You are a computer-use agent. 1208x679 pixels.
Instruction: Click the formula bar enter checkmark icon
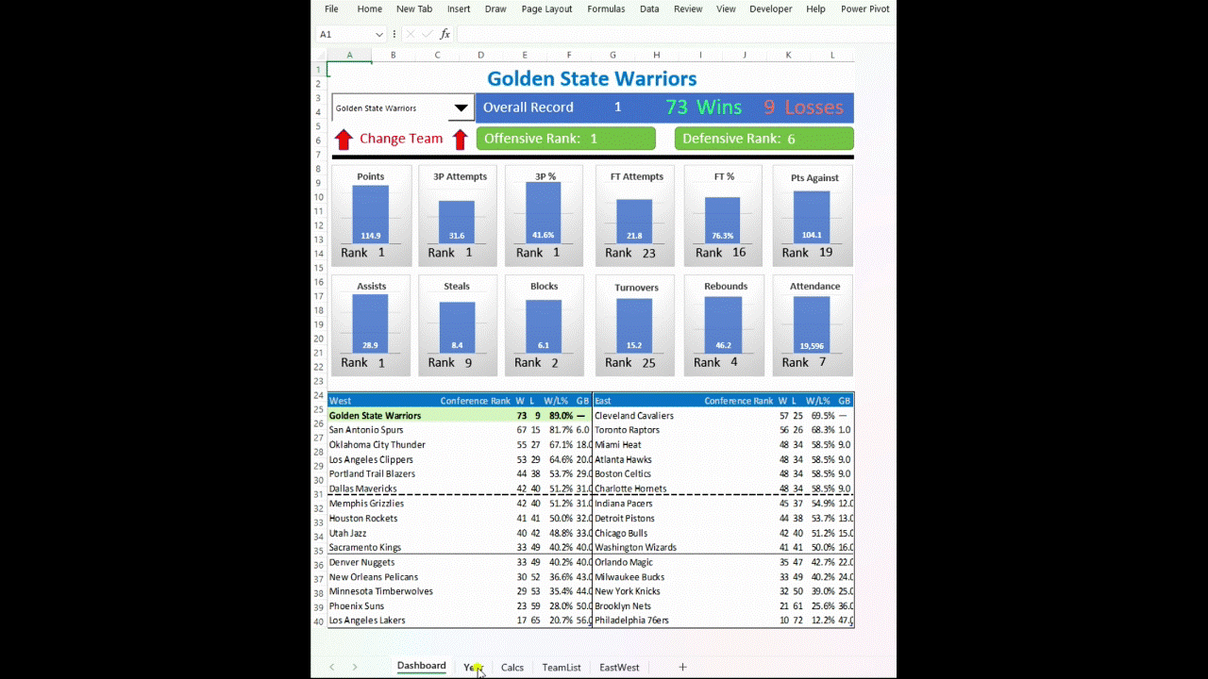click(428, 34)
